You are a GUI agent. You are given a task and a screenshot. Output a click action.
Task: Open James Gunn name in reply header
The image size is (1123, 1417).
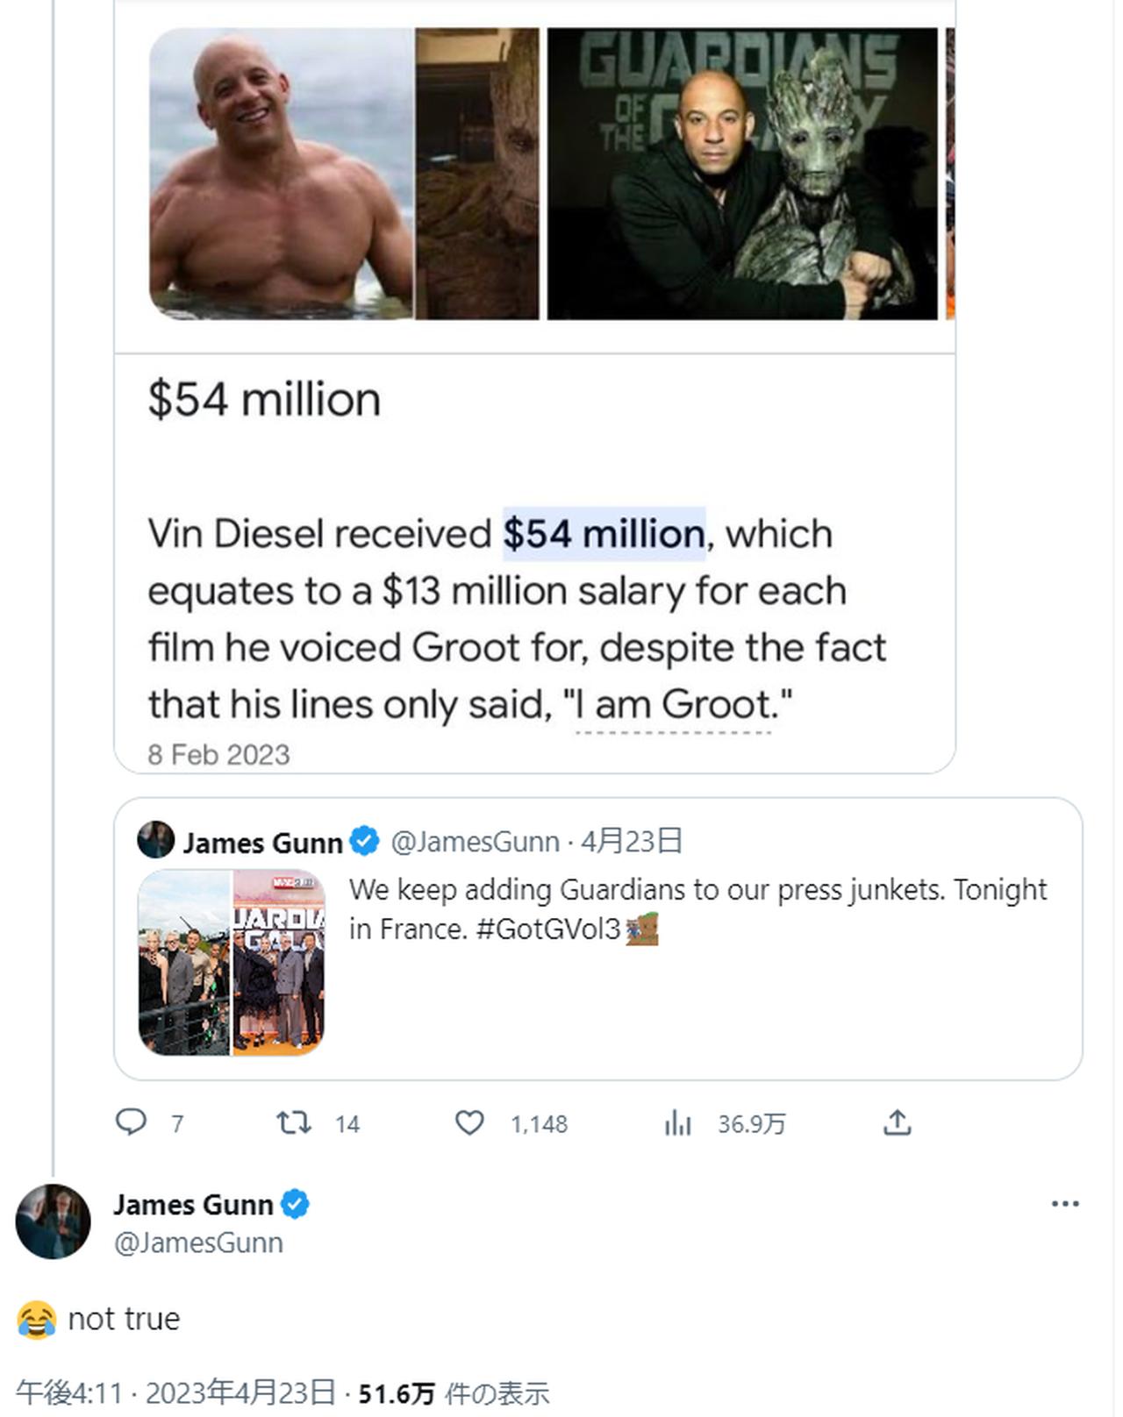[x=193, y=1205]
